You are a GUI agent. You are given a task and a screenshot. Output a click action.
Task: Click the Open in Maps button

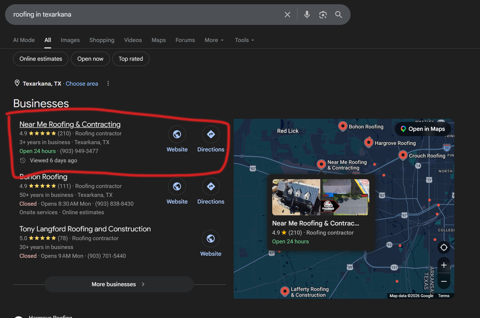pyautogui.click(x=423, y=129)
